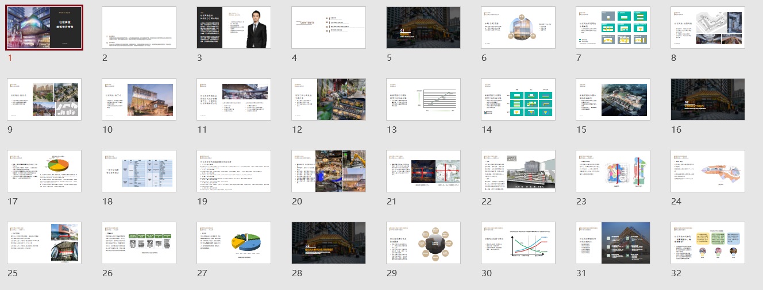The height and width of the screenshot is (290, 763).
Task: Open slide 3 with man in suit
Action: [234, 28]
